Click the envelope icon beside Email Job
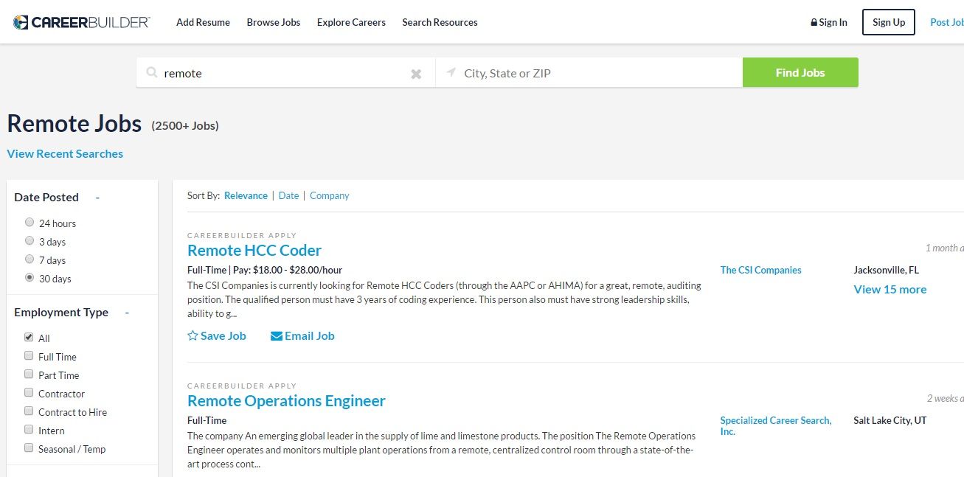This screenshot has width=964, height=477. [x=277, y=336]
